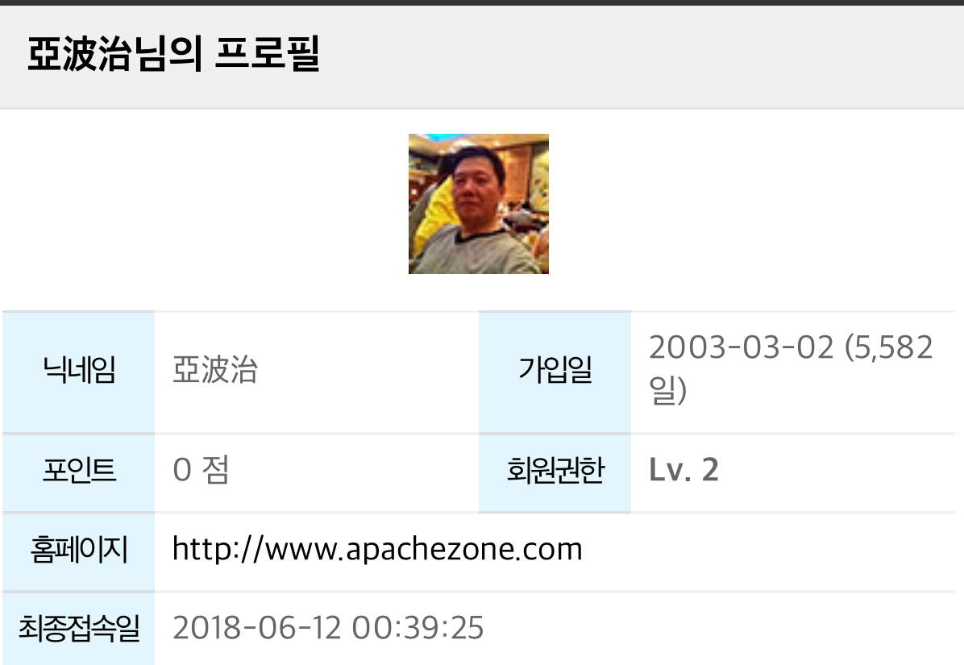Click the 0 점 points value

coord(201,471)
